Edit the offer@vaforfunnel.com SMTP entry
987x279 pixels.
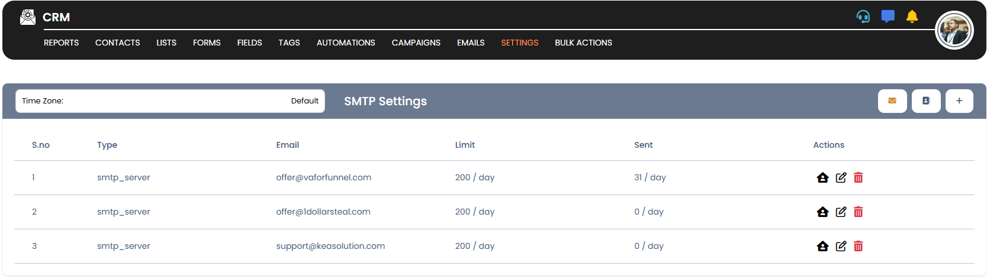841,177
